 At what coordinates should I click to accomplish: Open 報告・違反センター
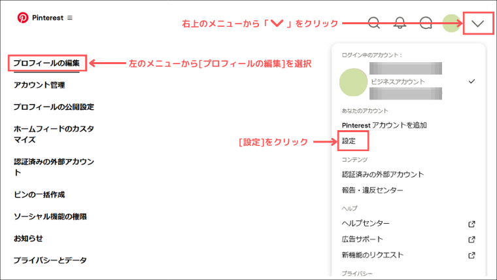[373, 190]
